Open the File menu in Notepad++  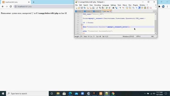click(x=76, y=5)
